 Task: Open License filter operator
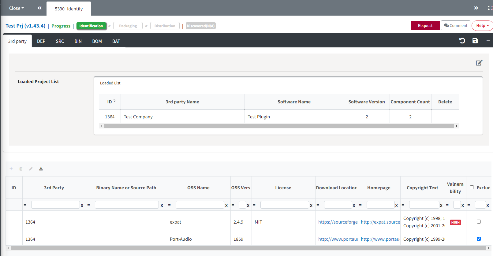254,205
